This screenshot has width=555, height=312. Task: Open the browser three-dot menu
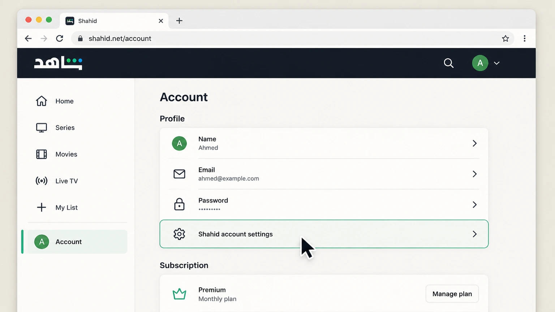(x=525, y=38)
